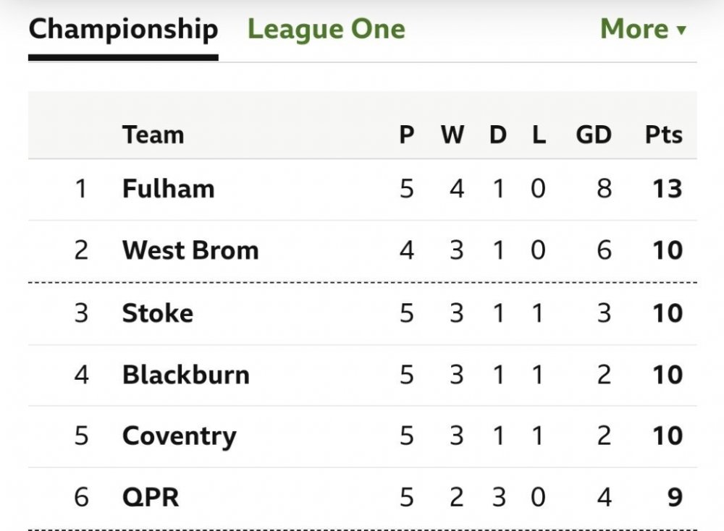The image size is (724, 531).
Task: Switch to the Championship tab
Action: point(123,30)
